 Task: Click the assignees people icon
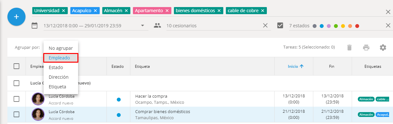(157, 25)
